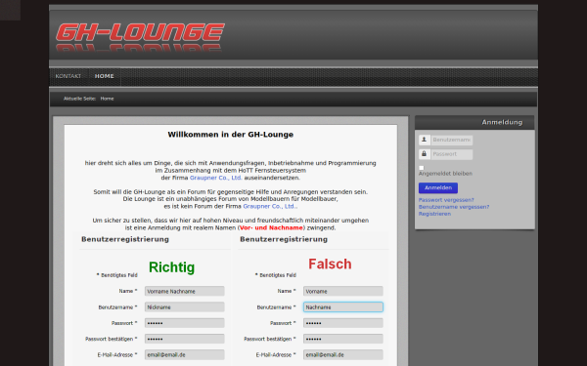Screen dimensions: 587x366
Task: Click the user icon beside Benutzername
Action: point(425,140)
